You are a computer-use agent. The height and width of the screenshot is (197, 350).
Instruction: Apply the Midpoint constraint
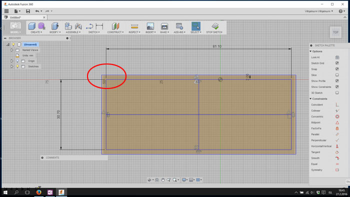(337, 122)
